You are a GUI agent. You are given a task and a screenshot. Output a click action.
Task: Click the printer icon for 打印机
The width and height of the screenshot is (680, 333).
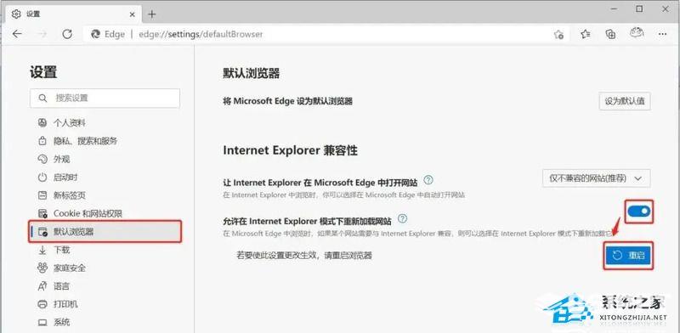42,304
